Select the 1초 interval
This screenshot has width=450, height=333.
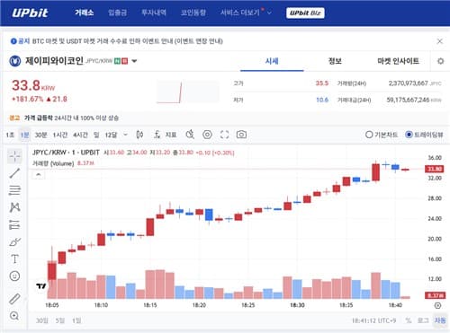(x=10, y=135)
